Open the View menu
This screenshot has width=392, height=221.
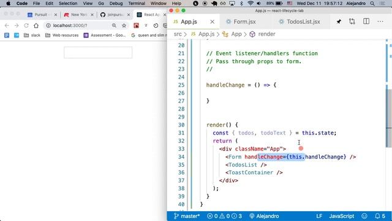tap(88, 4)
